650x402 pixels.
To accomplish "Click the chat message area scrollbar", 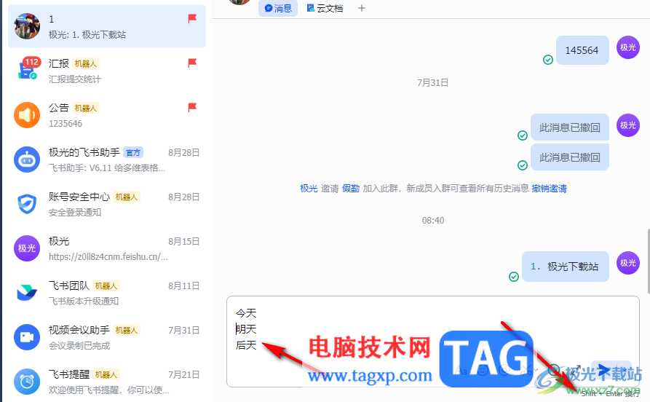I will [x=648, y=261].
